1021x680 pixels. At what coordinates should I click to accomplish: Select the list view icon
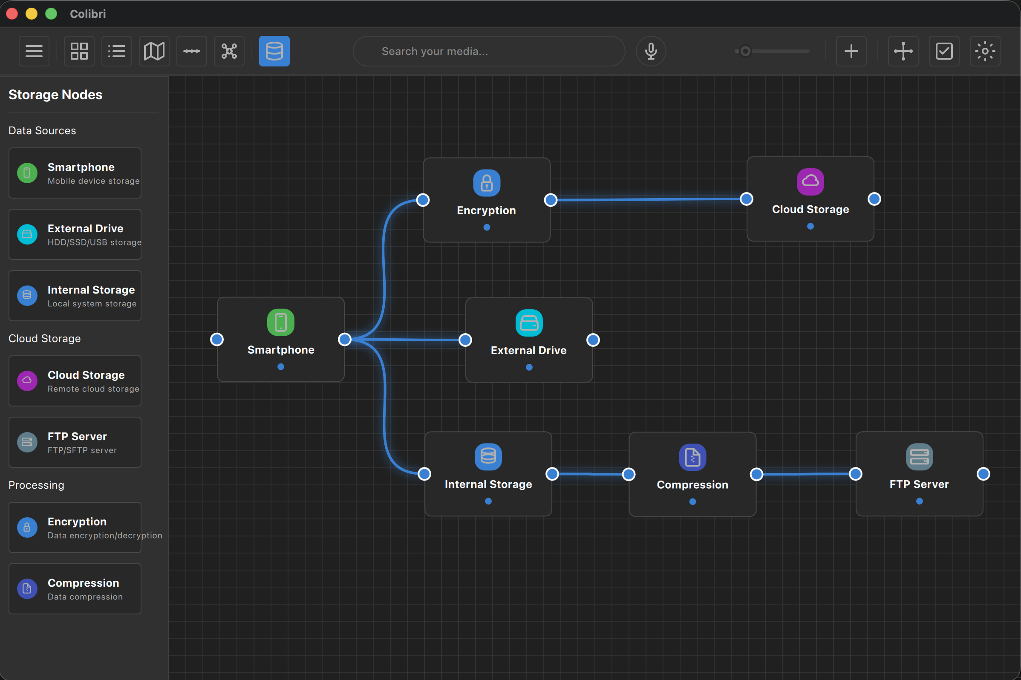(116, 51)
